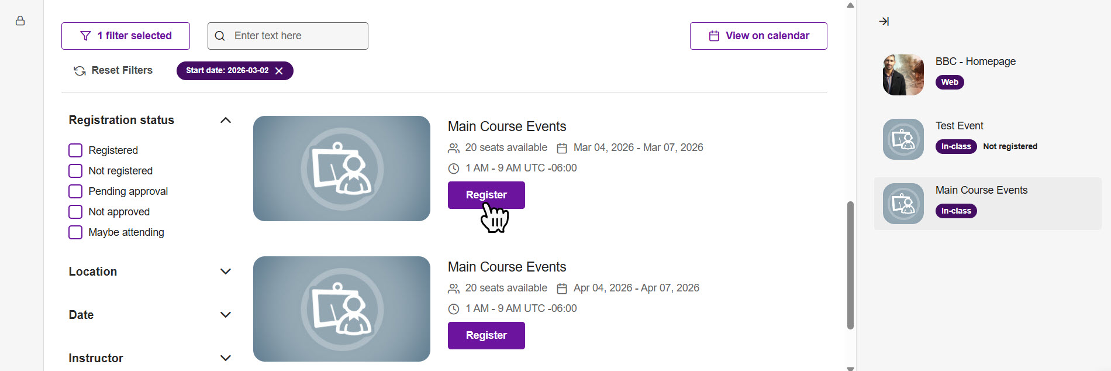1111x371 pixels.
Task: Collapse the right sidebar with the arrow icon
Action: (x=884, y=21)
